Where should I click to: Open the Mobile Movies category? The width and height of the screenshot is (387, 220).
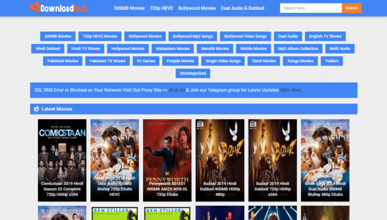253,49
